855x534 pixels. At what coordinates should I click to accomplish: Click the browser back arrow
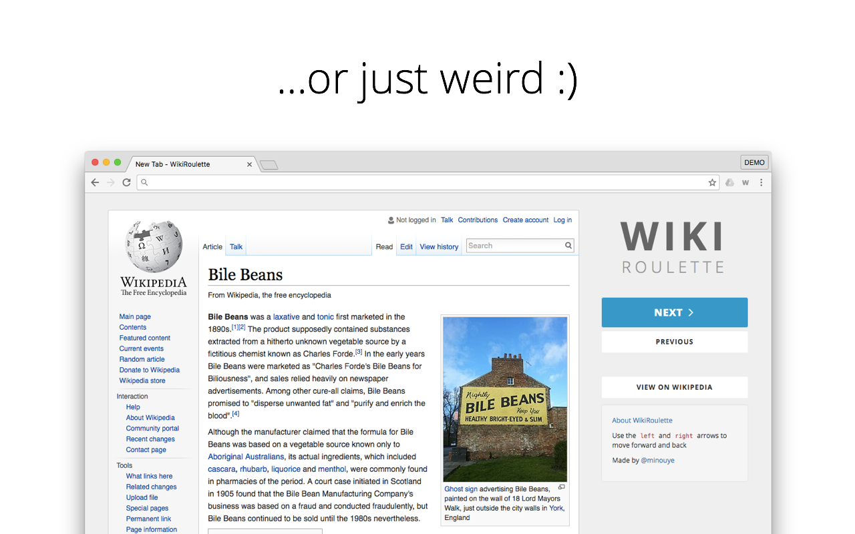point(95,182)
